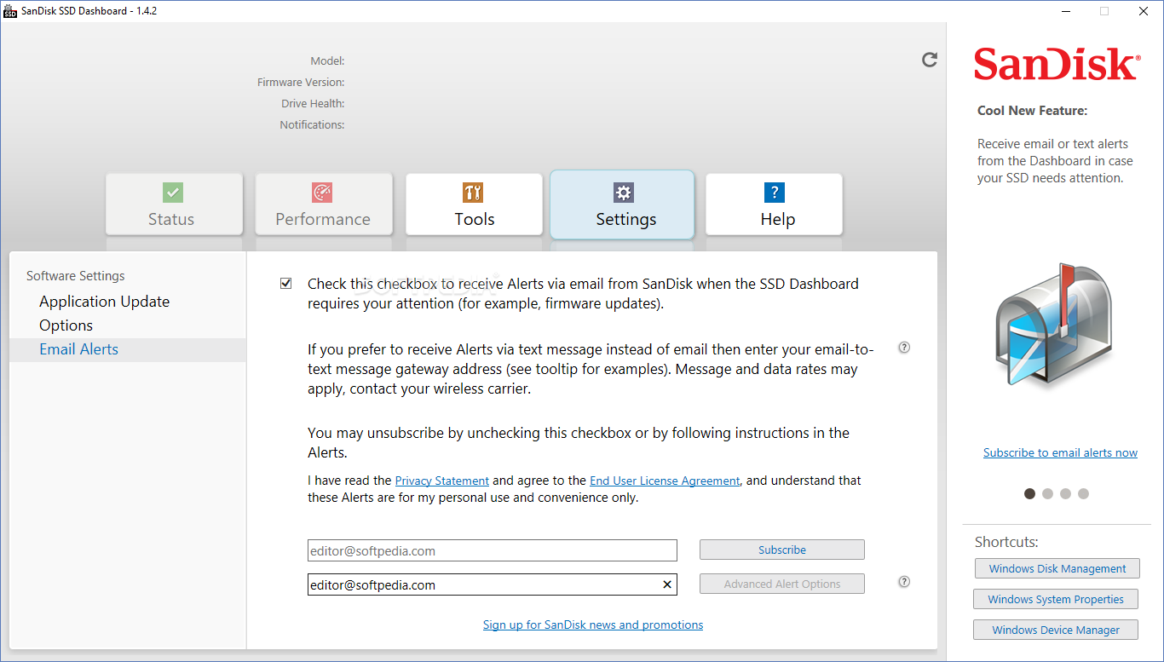
Task: Open the Privacy Statement link
Action: (x=442, y=481)
